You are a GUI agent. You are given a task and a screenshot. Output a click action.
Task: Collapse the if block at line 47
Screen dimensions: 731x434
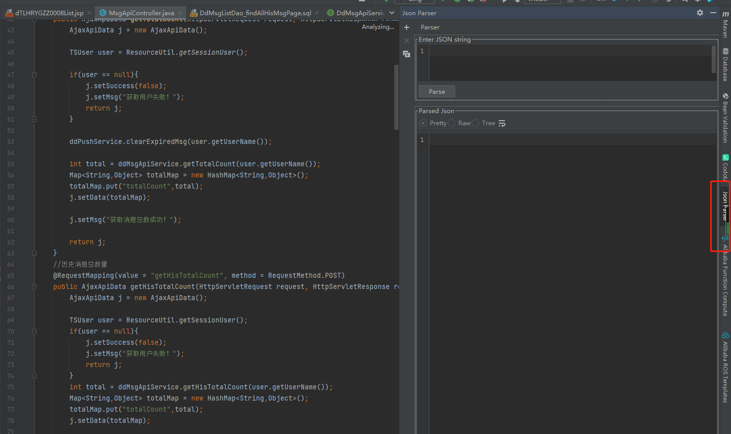(34, 75)
